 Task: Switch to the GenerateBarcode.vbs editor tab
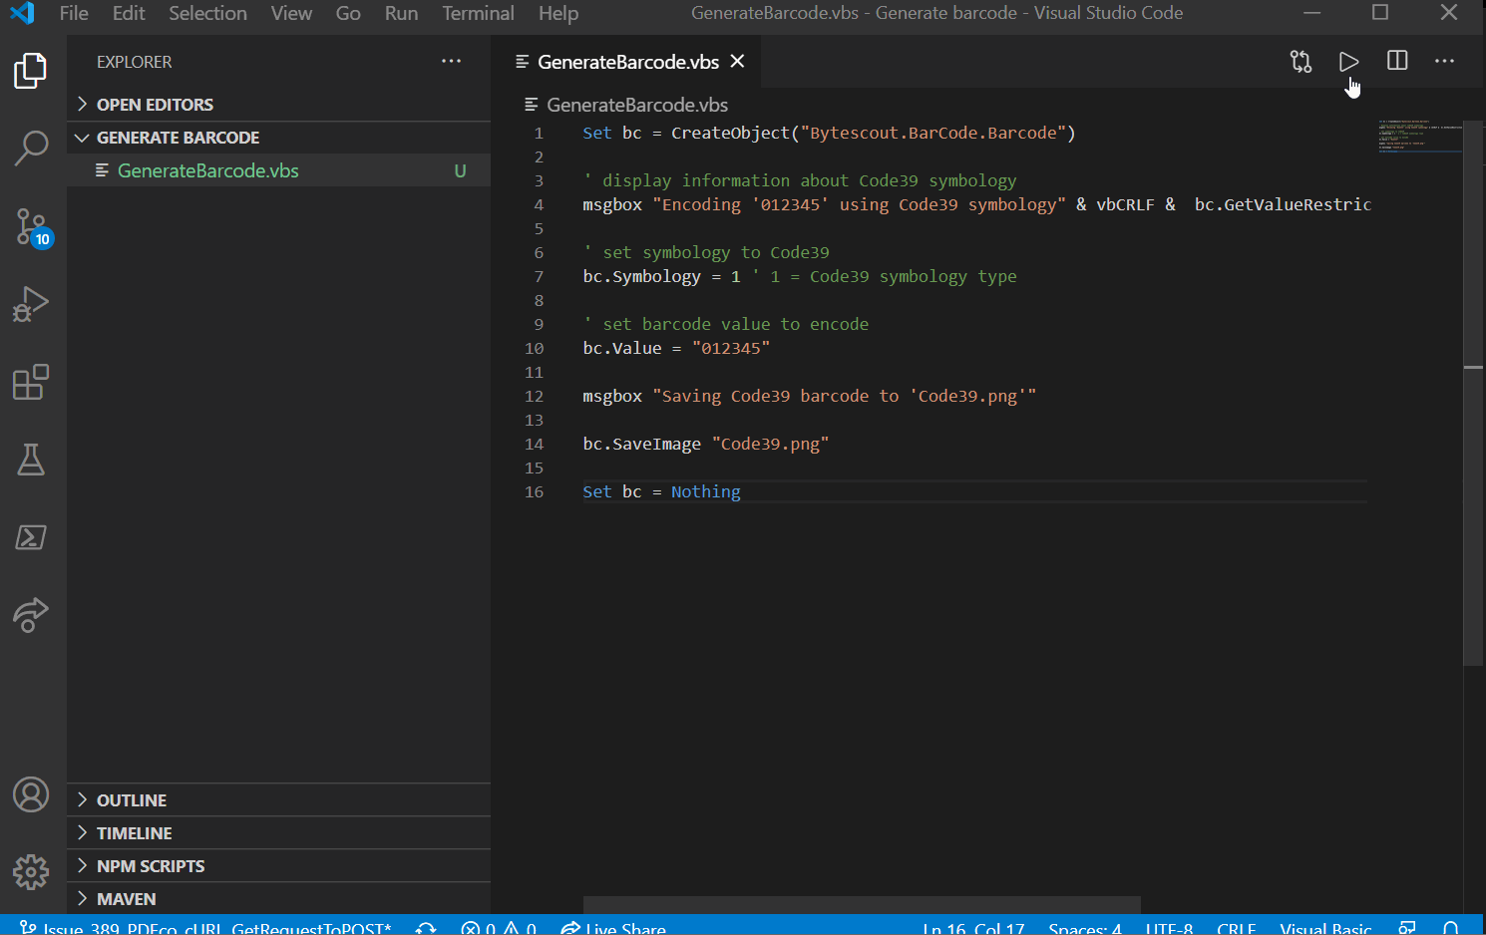(626, 61)
